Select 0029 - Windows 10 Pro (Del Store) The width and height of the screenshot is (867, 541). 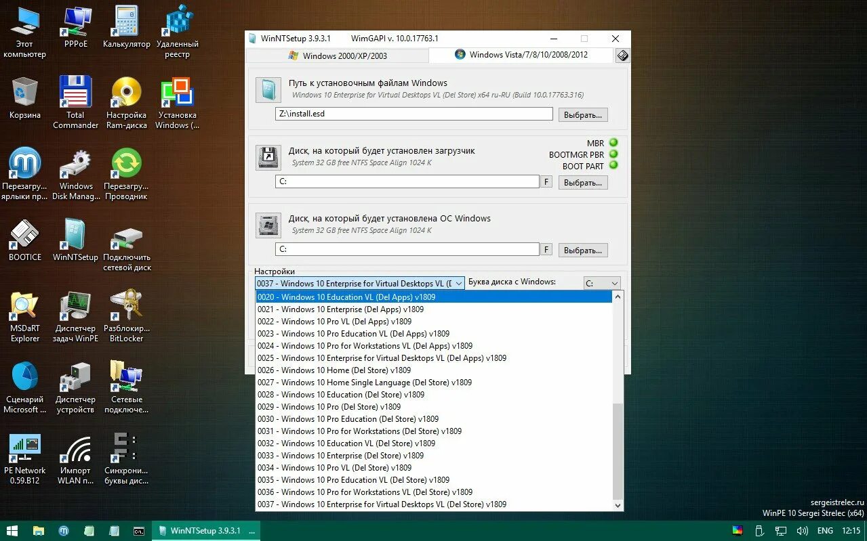[x=433, y=406]
